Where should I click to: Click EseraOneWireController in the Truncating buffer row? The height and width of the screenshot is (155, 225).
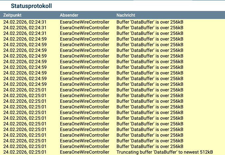tap(85, 152)
